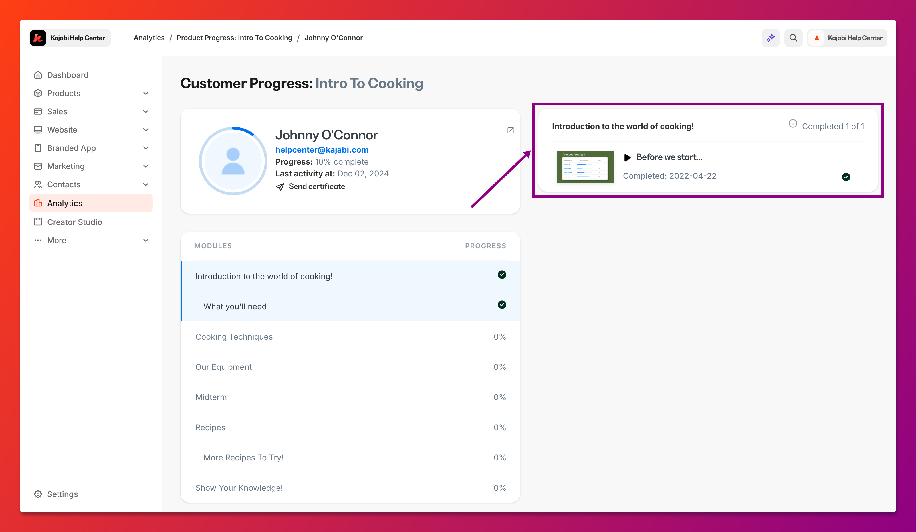Click the play icon before "Before we start..."
The width and height of the screenshot is (916, 532).
click(627, 158)
